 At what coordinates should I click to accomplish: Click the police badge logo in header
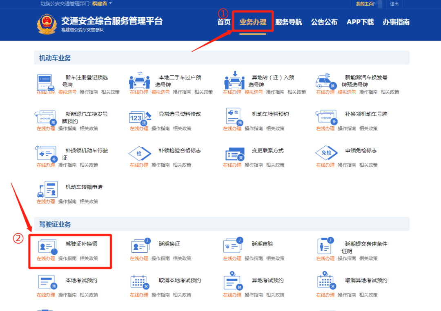(x=47, y=24)
